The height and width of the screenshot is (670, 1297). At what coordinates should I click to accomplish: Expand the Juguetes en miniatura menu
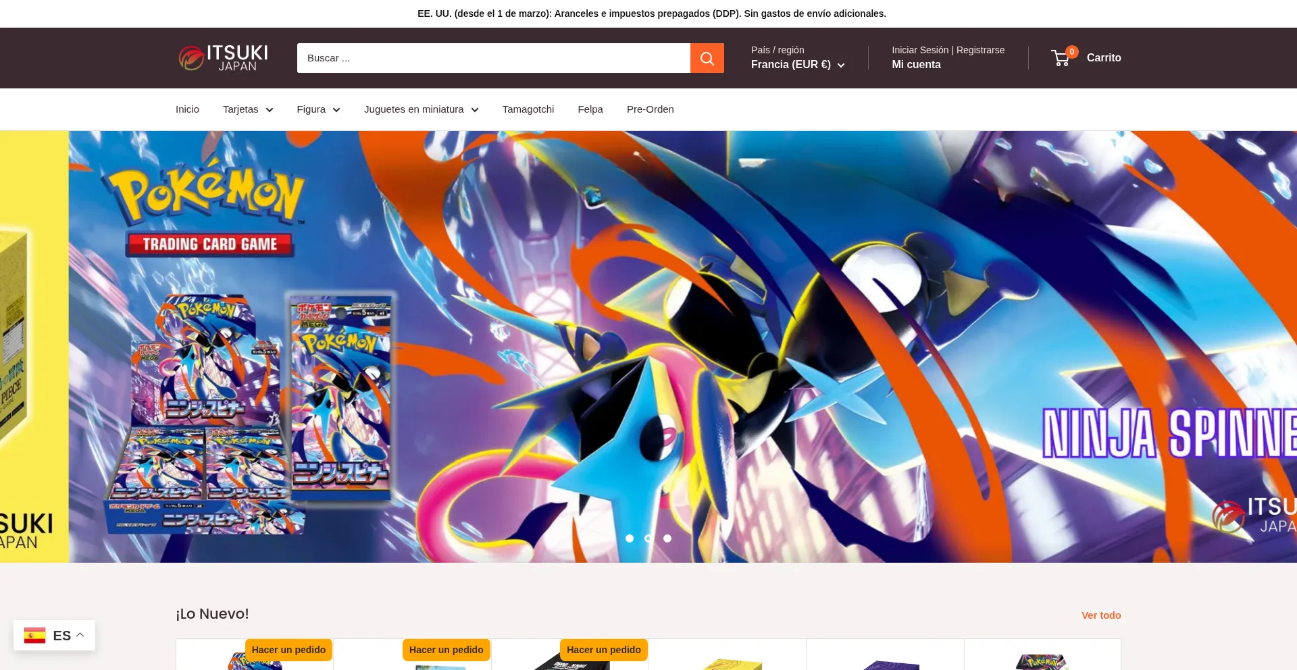pyautogui.click(x=421, y=109)
